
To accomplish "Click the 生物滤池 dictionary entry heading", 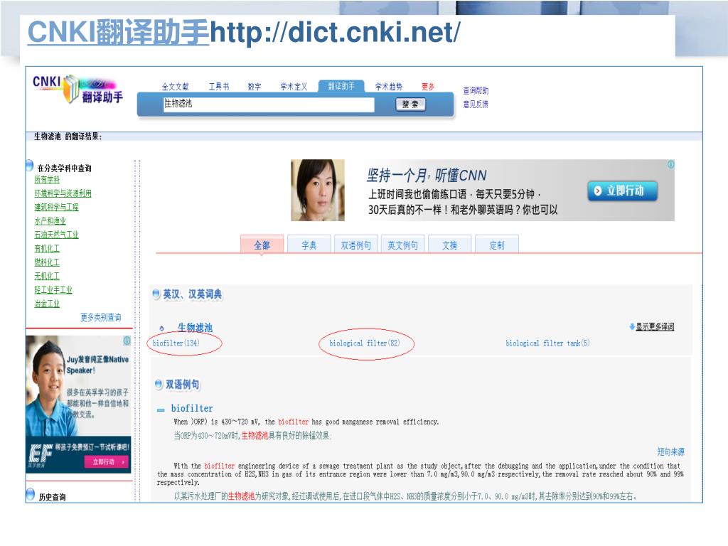I will 195,327.
